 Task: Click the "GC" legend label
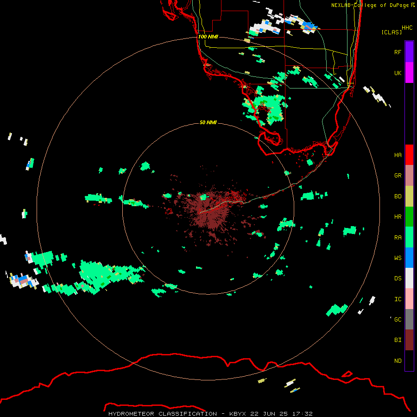coord(398,320)
